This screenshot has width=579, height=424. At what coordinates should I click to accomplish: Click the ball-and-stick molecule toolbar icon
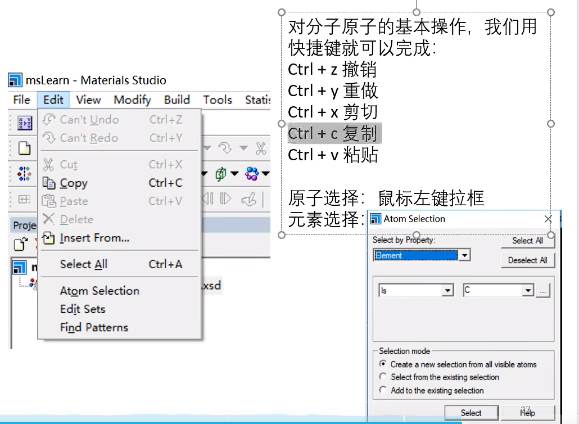252,174
